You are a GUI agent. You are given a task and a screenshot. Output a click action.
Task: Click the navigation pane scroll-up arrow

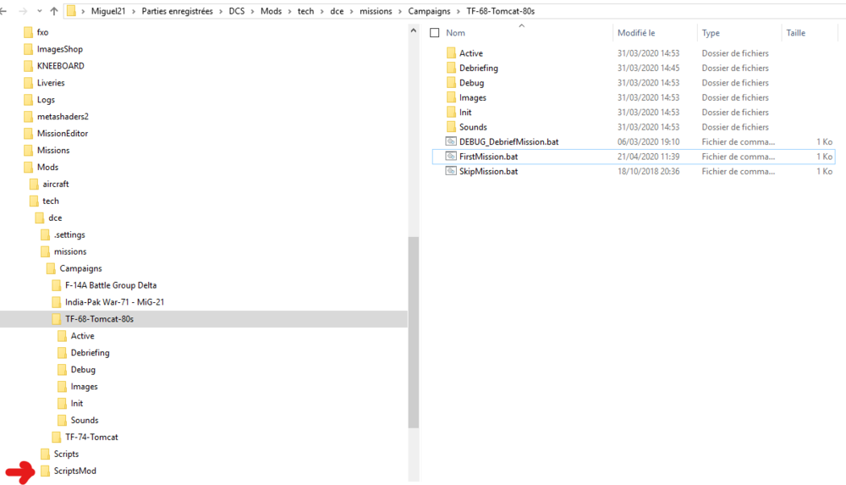click(x=414, y=30)
